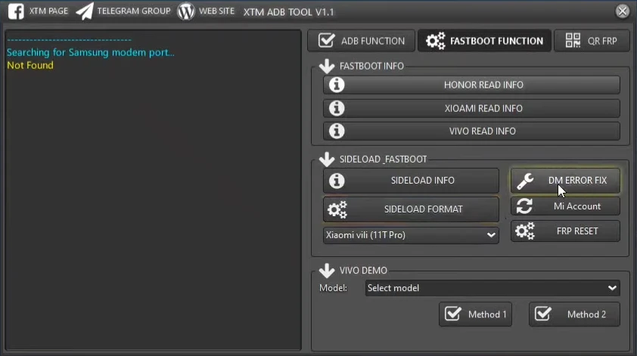The width and height of the screenshot is (637, 356).
Task: Click the XIOAMI READ INFO button
Action: (471, 108)
